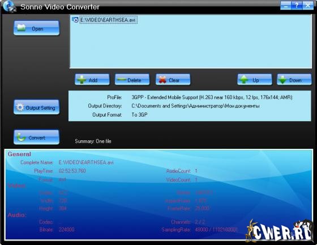The width and height of the screenshot is (317, 245).
Task: Click the Output Directory path text
Action: (x=195, y=106)
